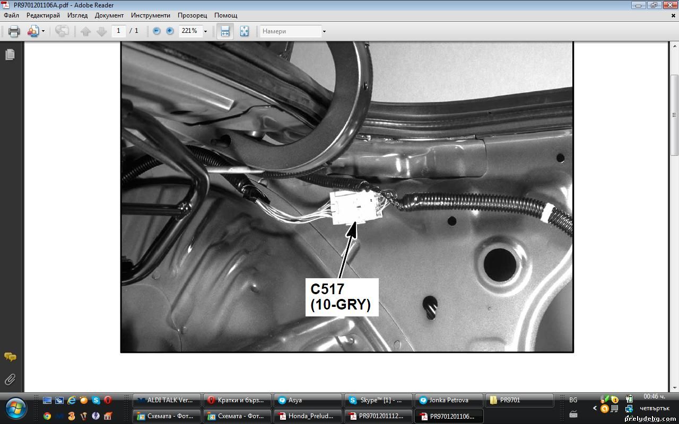
Task: Click the zoom in plus button
Action: pyautogui.click(x=170, y=31)
